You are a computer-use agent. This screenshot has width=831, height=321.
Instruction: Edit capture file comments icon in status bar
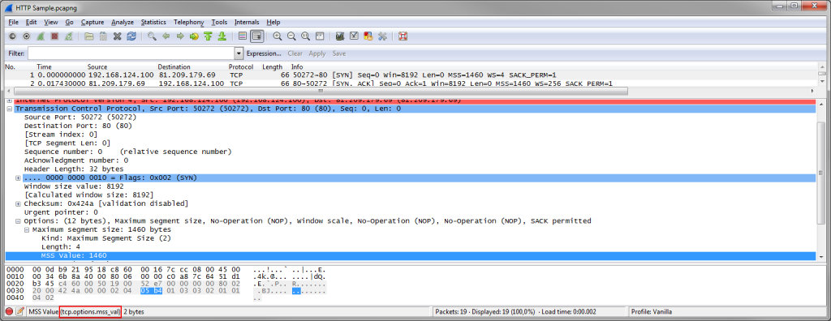tap(20, 311)
